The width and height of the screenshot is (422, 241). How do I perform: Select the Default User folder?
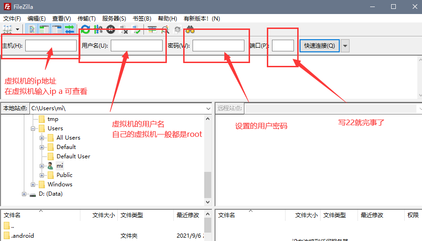[73, 156]
